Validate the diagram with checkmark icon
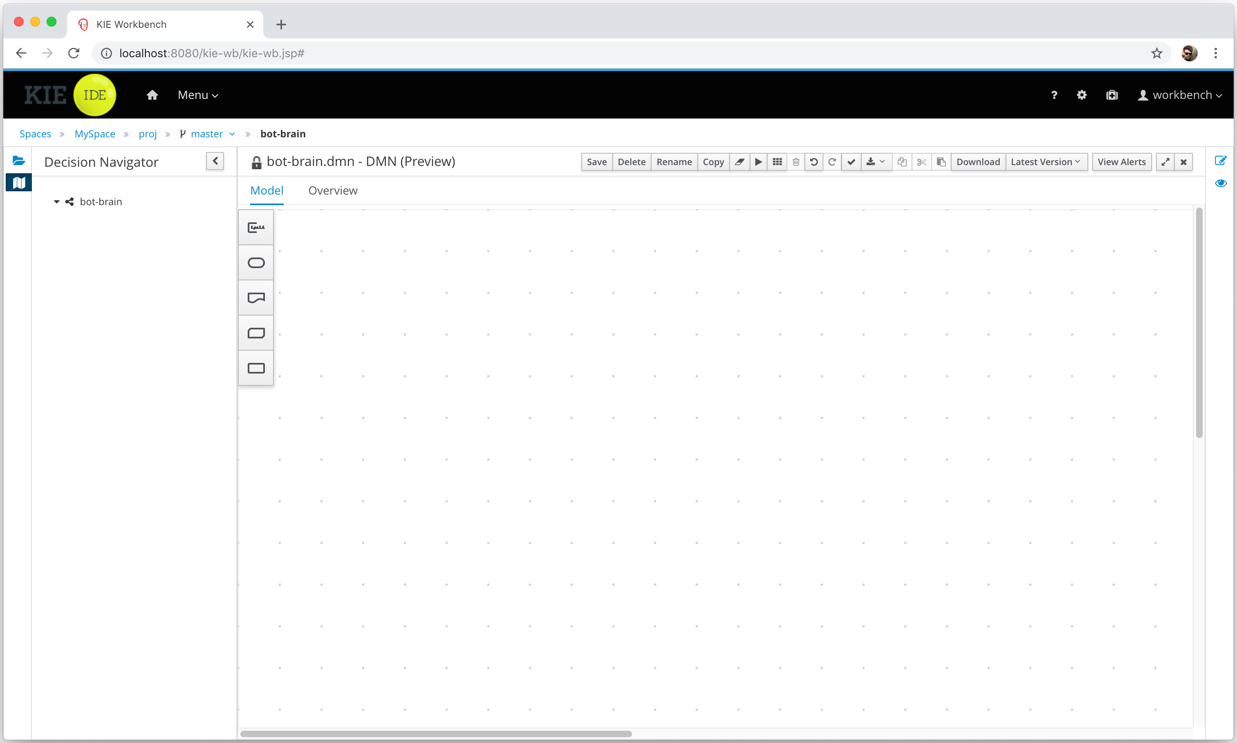 click(851, 162)
